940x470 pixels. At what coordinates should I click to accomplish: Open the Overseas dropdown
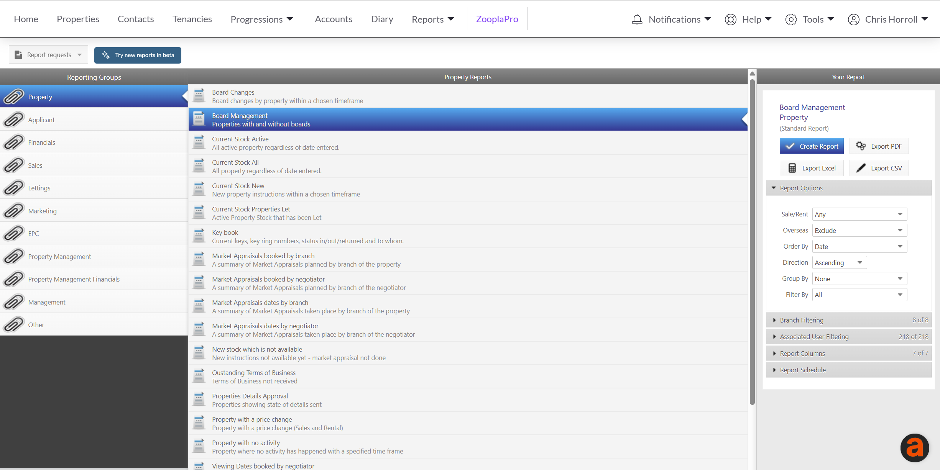click(x=859, y=231)
